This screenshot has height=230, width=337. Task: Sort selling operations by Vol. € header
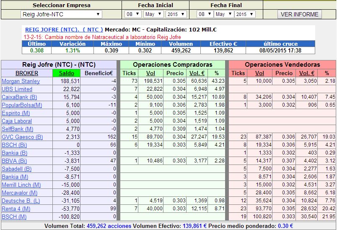(307, 73)
